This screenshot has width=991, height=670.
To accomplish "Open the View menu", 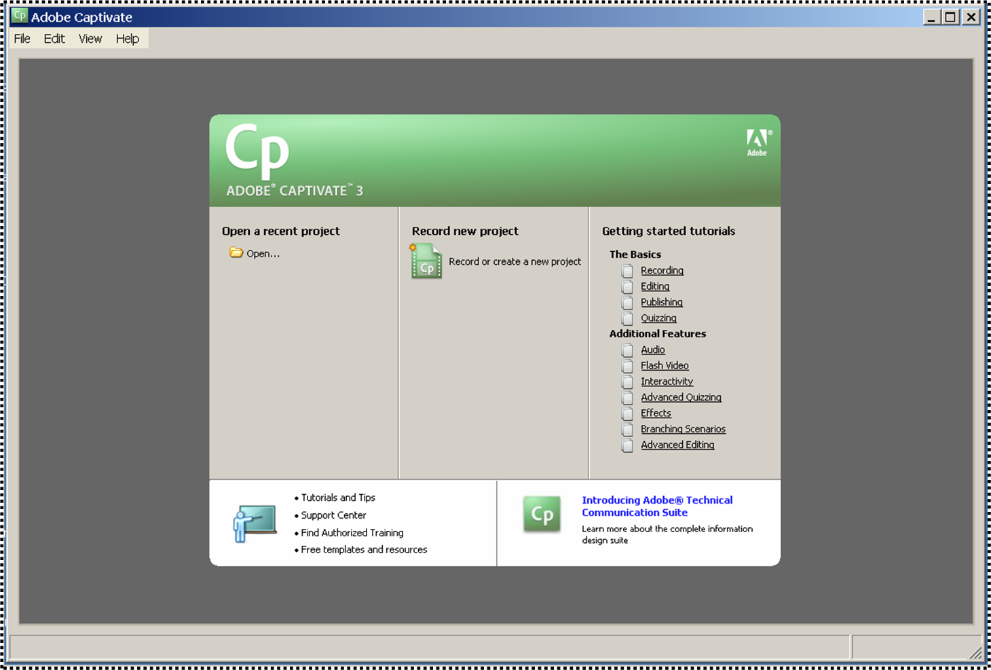I will point(90,39).
